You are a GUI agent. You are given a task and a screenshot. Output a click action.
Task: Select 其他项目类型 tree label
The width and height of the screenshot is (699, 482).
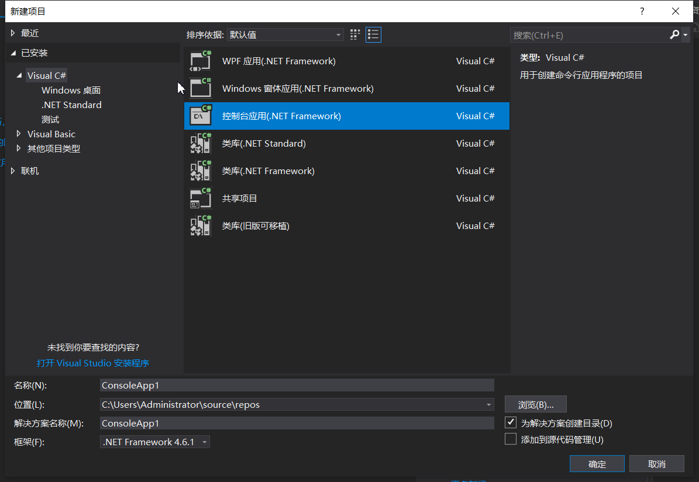[53, 148]
